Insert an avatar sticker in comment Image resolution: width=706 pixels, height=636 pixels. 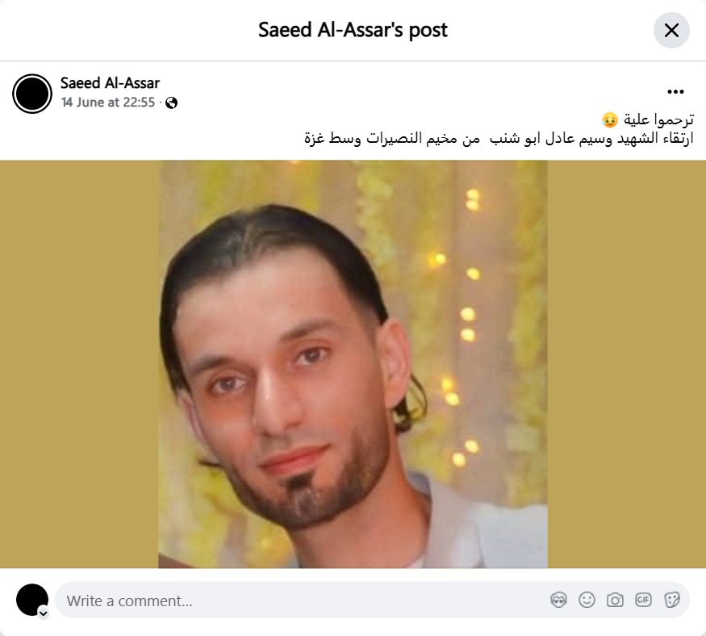coord(558,600)
